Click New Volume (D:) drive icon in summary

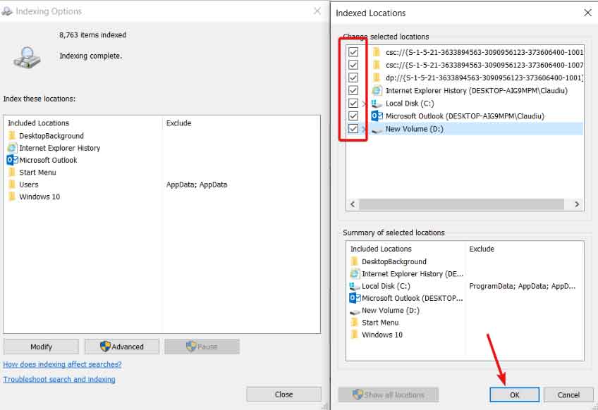[355, 311]
